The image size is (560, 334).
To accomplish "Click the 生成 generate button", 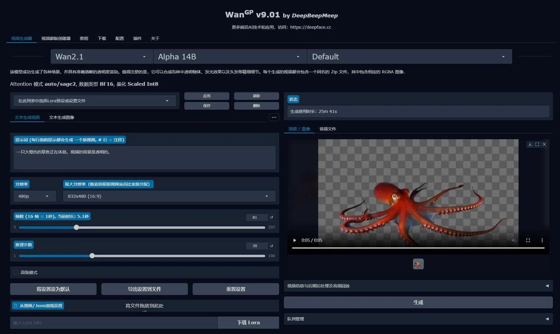I will 418,302.
